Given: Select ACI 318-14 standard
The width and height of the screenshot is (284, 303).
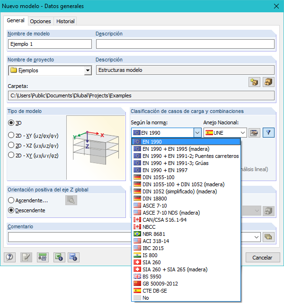Looking at the screenshot, I should pos(186,241).
